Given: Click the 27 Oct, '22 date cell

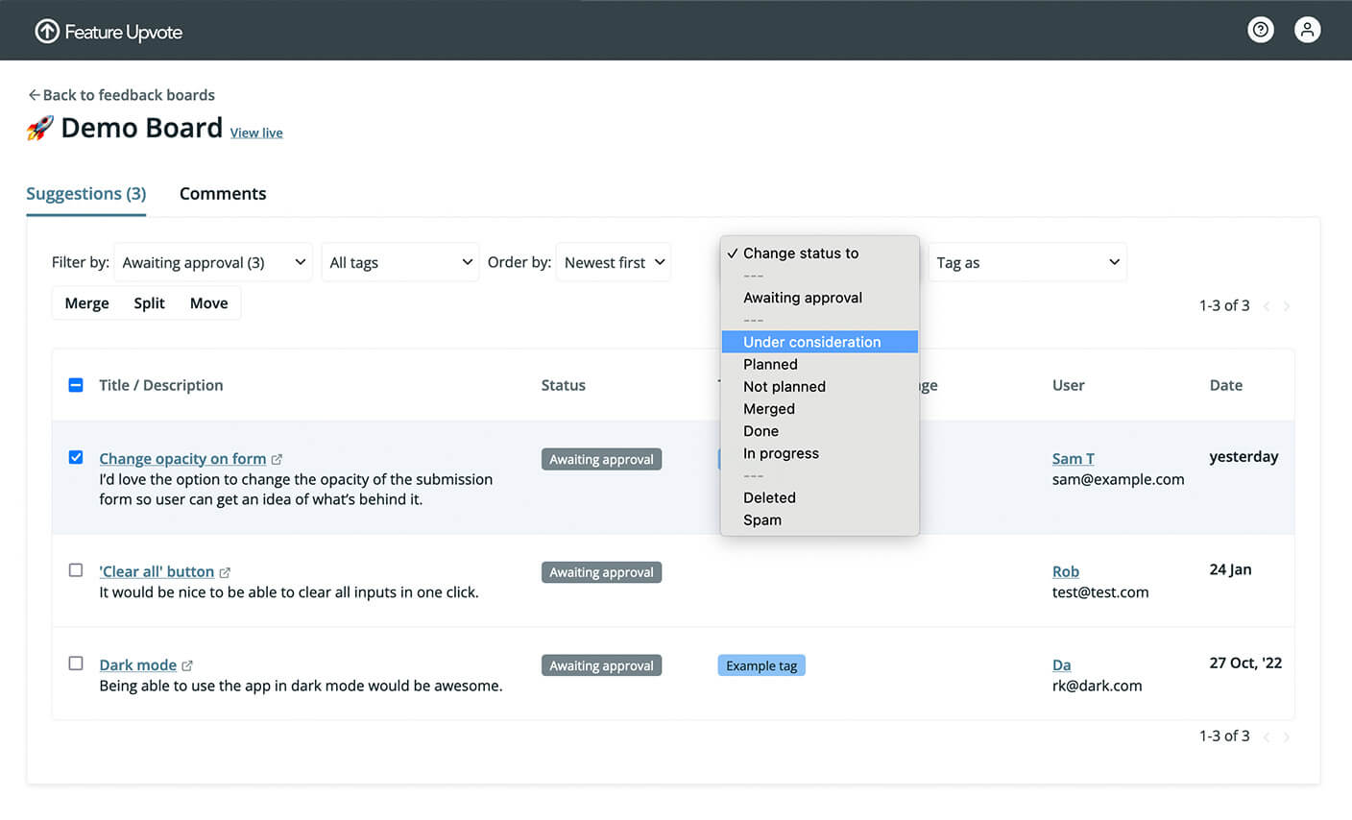Looking at the screenshot, I should tap(1245, 663).
